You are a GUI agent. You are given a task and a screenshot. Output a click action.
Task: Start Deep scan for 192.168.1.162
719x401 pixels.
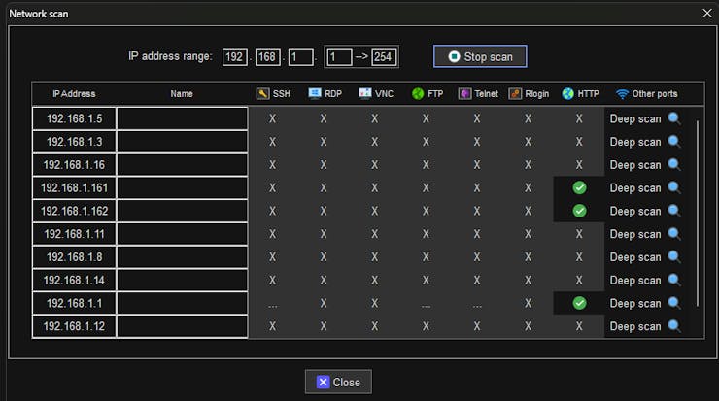[635, 212]
